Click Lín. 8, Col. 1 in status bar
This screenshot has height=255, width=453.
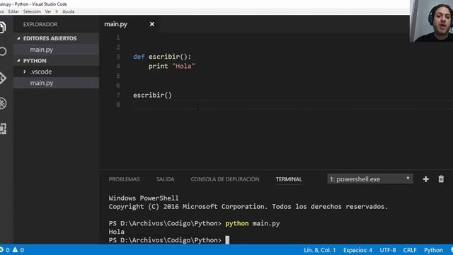pyautogui.click(x=319, y=250)
